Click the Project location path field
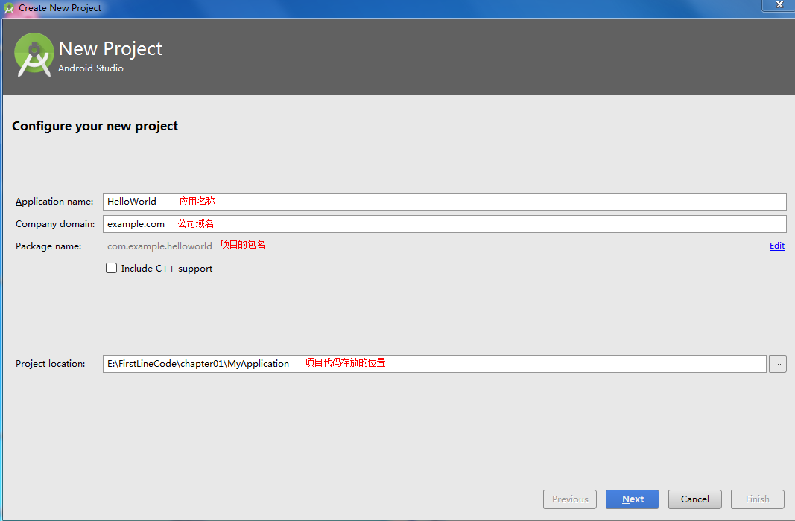The image size is (795, 521). click(434, 363)
